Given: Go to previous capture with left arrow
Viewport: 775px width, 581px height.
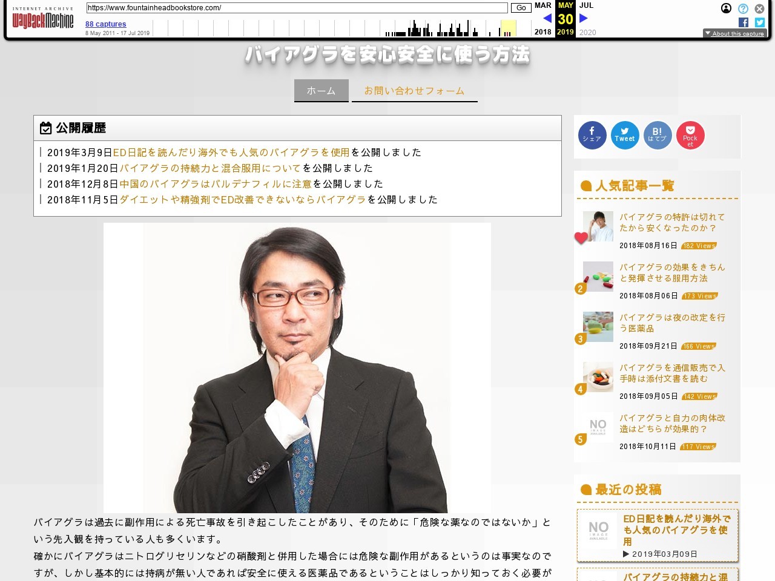Looking at the screenshot, I should pyautogui.click(x=547, y=18).
